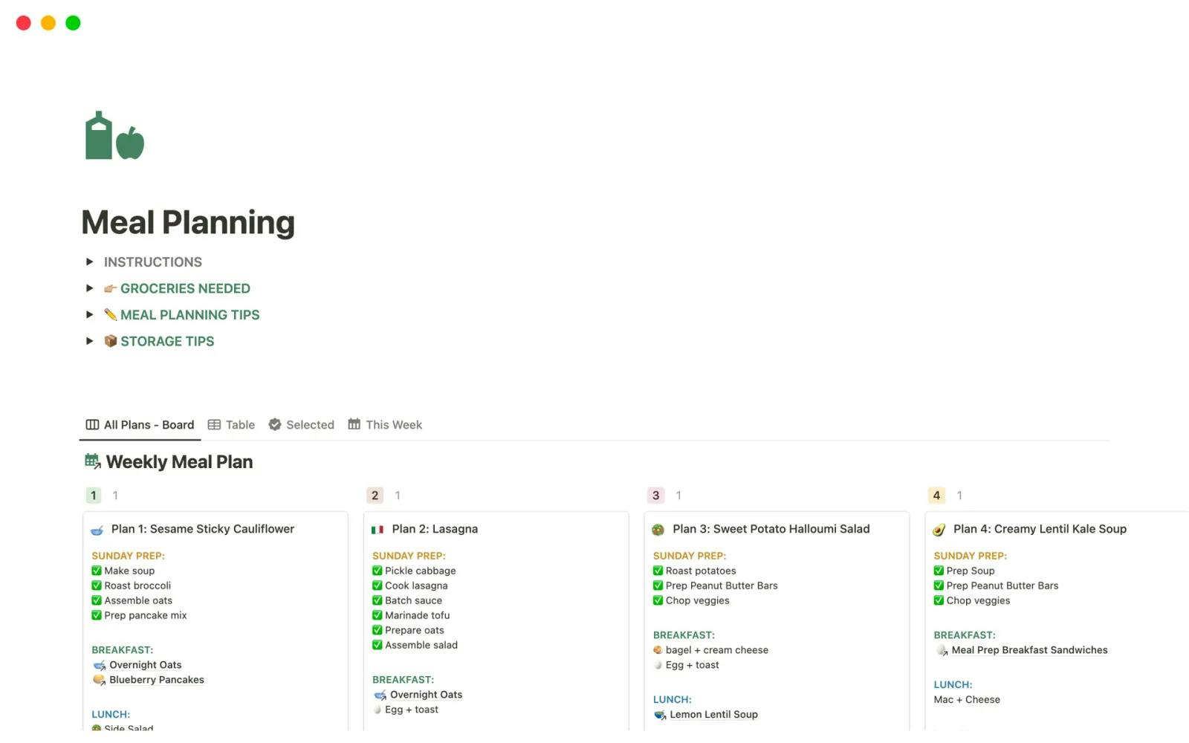Click the Lemon Lentil Soup icon
This screenshot has width=1189, height=743.
(x=660, y=716)
